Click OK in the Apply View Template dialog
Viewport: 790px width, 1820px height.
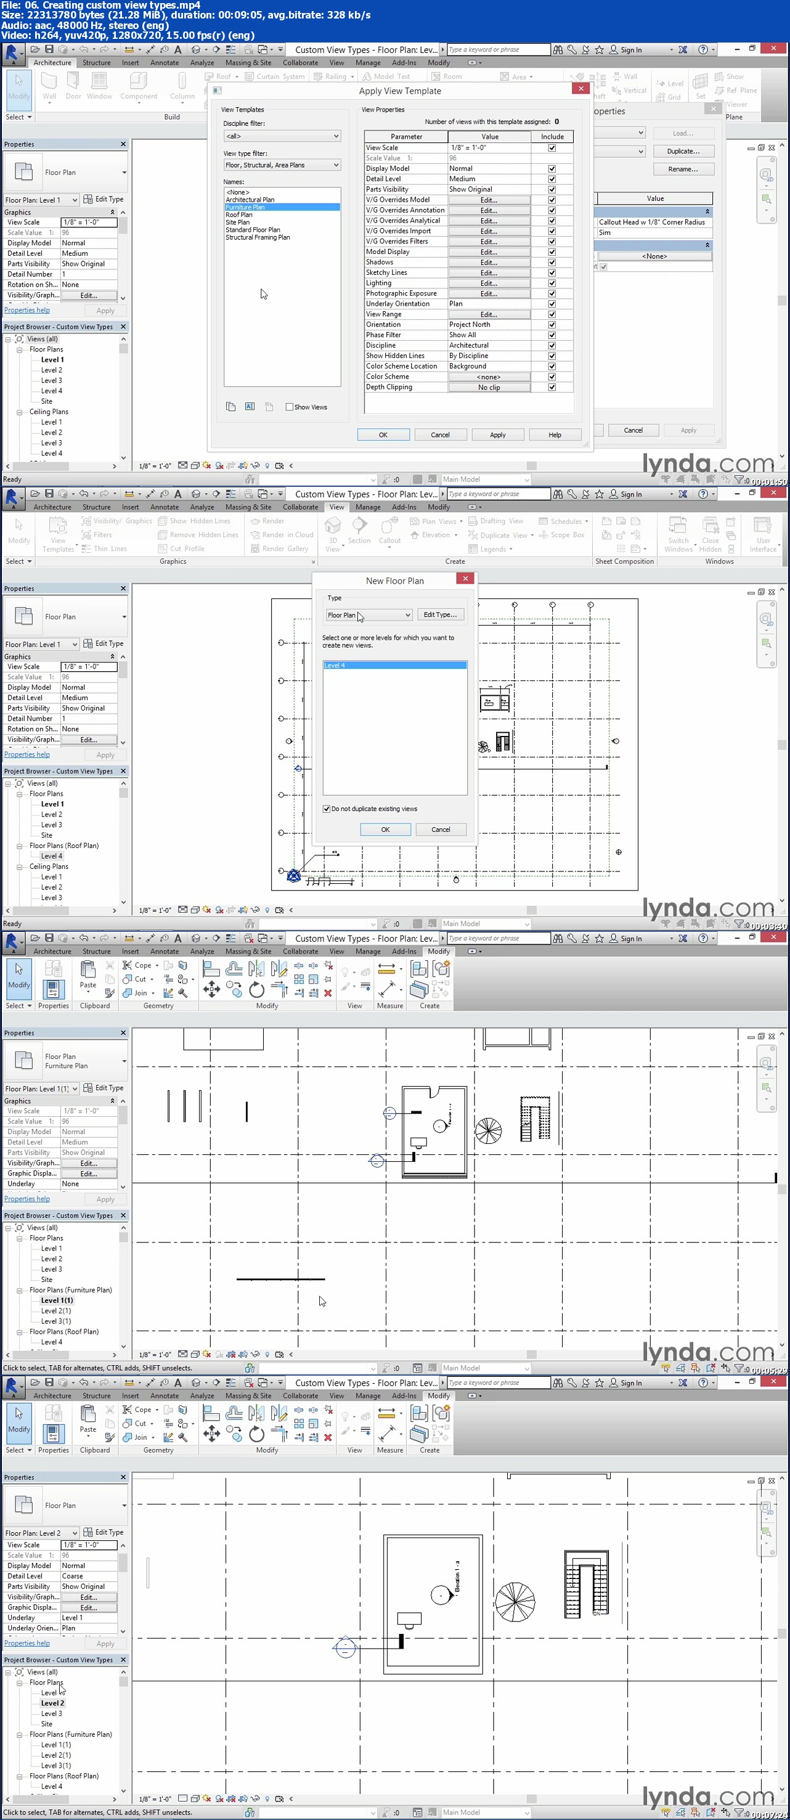[383, 435]
